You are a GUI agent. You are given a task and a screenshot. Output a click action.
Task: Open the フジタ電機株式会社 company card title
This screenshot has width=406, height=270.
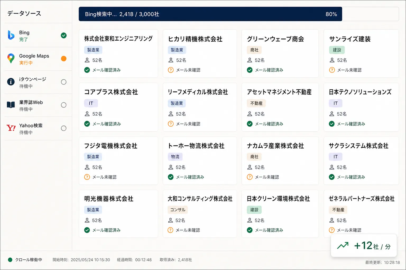point(110,146)
